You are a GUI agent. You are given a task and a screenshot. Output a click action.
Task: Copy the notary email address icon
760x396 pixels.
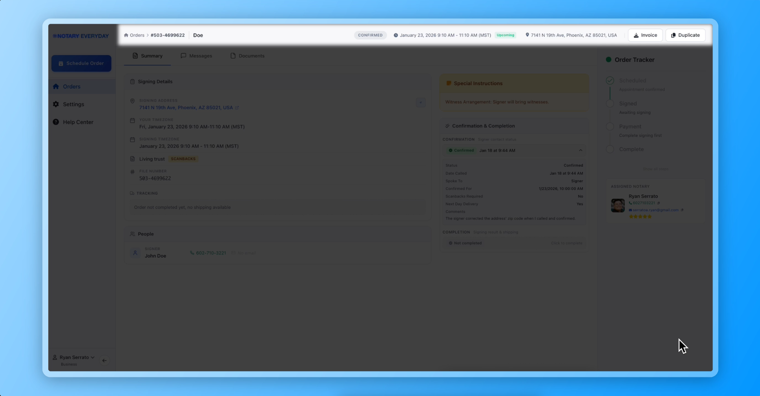(x=682, y=210)
